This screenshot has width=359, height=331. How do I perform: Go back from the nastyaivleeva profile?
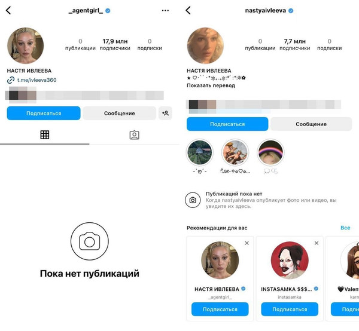point(188,10)
